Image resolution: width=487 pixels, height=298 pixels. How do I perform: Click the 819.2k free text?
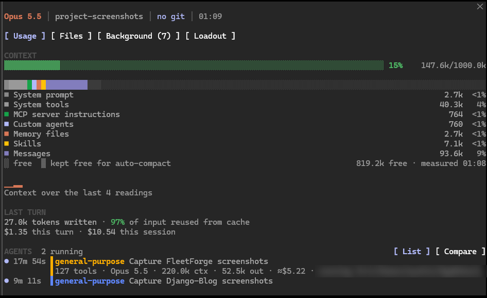tap(381, 163)
